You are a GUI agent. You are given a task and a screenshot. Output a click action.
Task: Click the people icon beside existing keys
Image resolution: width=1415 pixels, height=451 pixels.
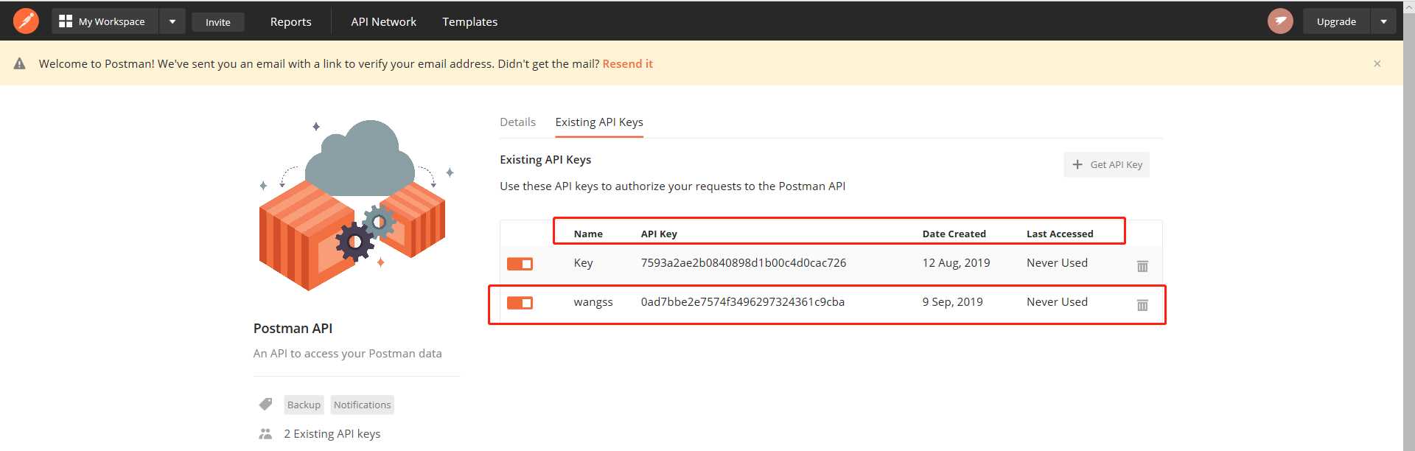(x=265, y=434)
